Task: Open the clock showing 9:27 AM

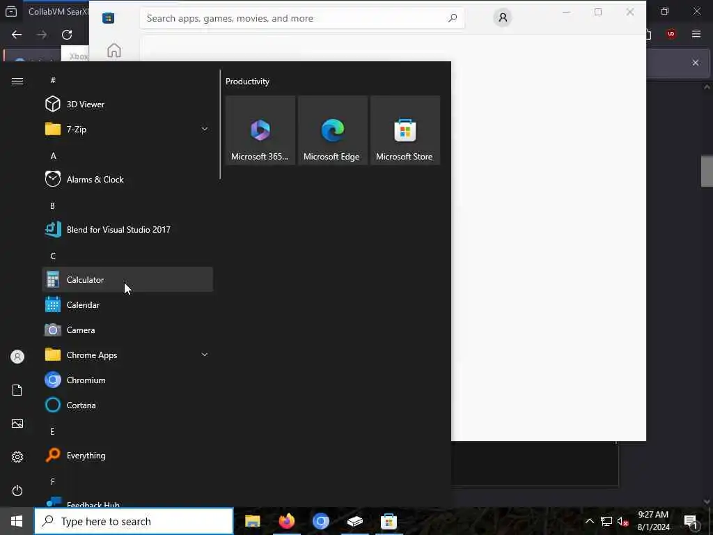Action: (x=653, y=521)
